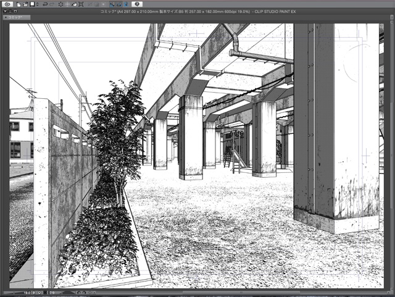Click the rotation angle field showing 0.0
This screenshot has width=395, height=297.
(x=52, y=293)
